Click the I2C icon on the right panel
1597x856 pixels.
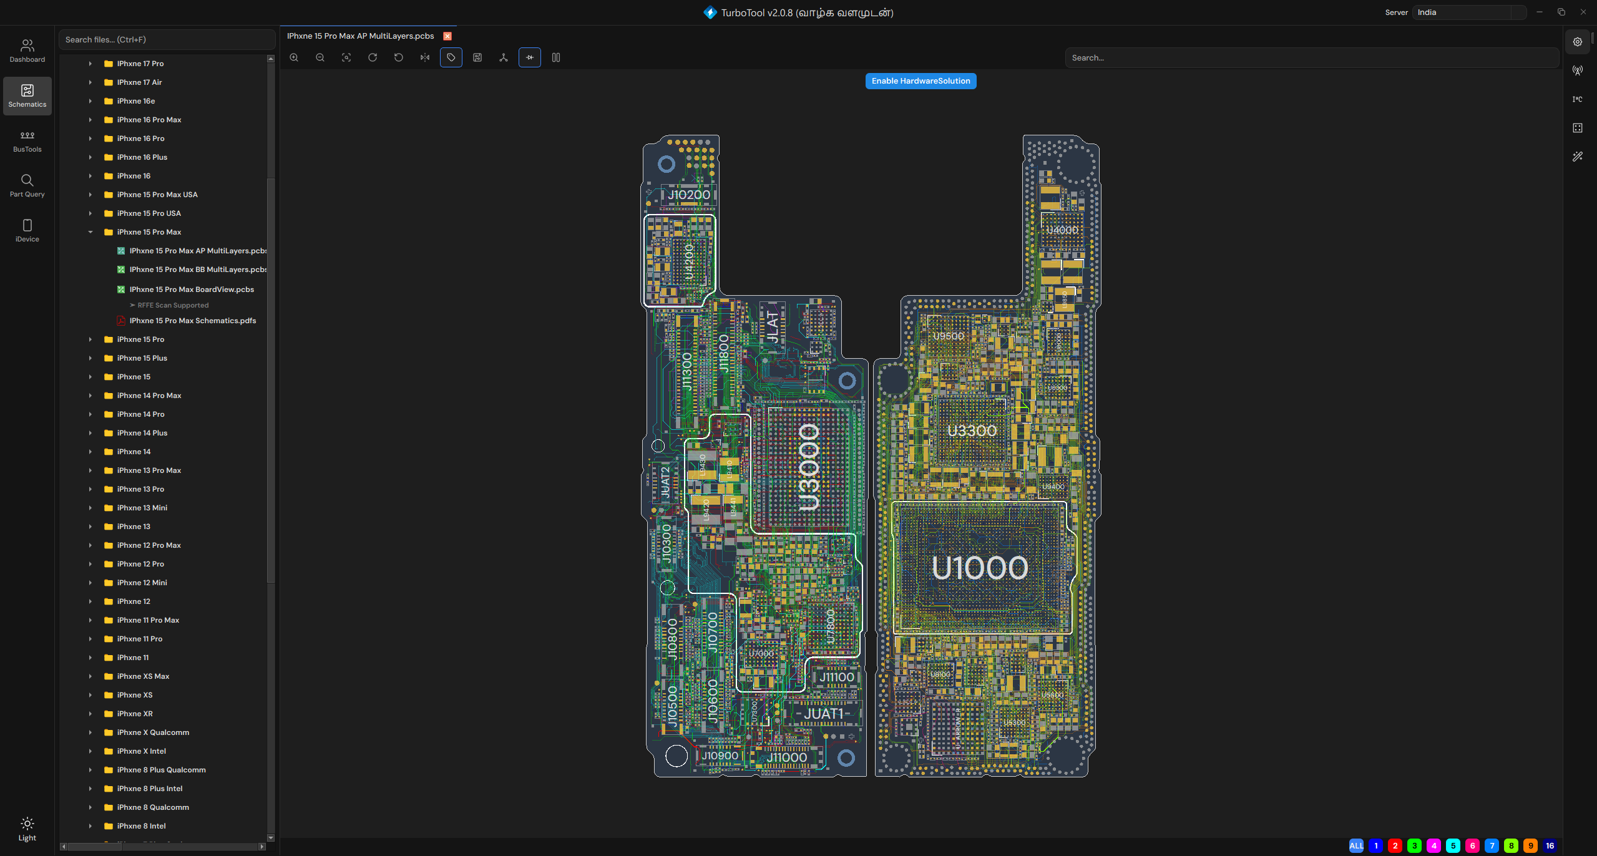[x=1578, y=99]
